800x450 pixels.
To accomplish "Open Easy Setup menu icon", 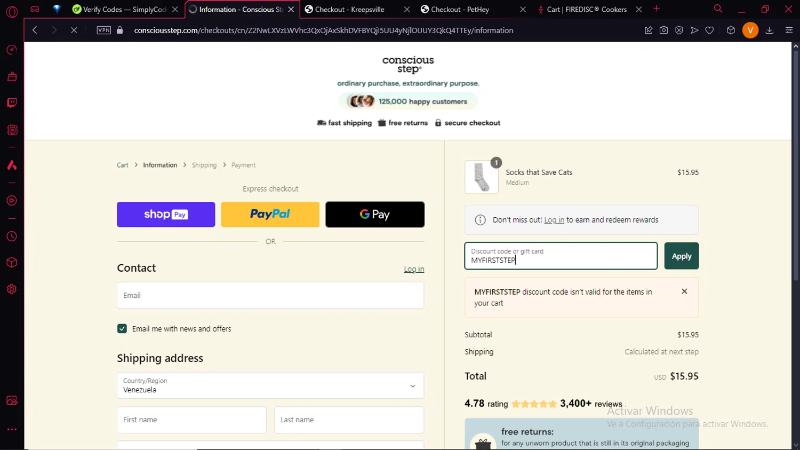I will 789,30.
